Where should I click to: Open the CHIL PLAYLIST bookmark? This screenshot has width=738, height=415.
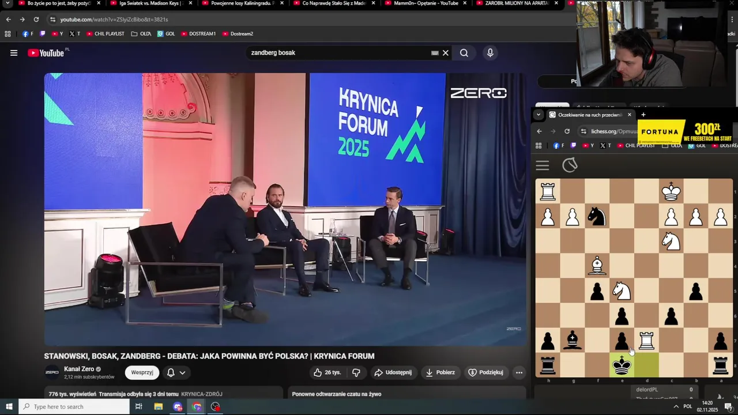[x=106, y=34]
